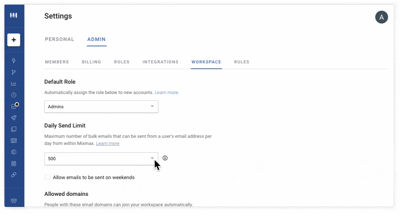This screenshot has width=400, height=214.
Task: Click the Mixmax logo icon
Action: [x=14, y=15]
